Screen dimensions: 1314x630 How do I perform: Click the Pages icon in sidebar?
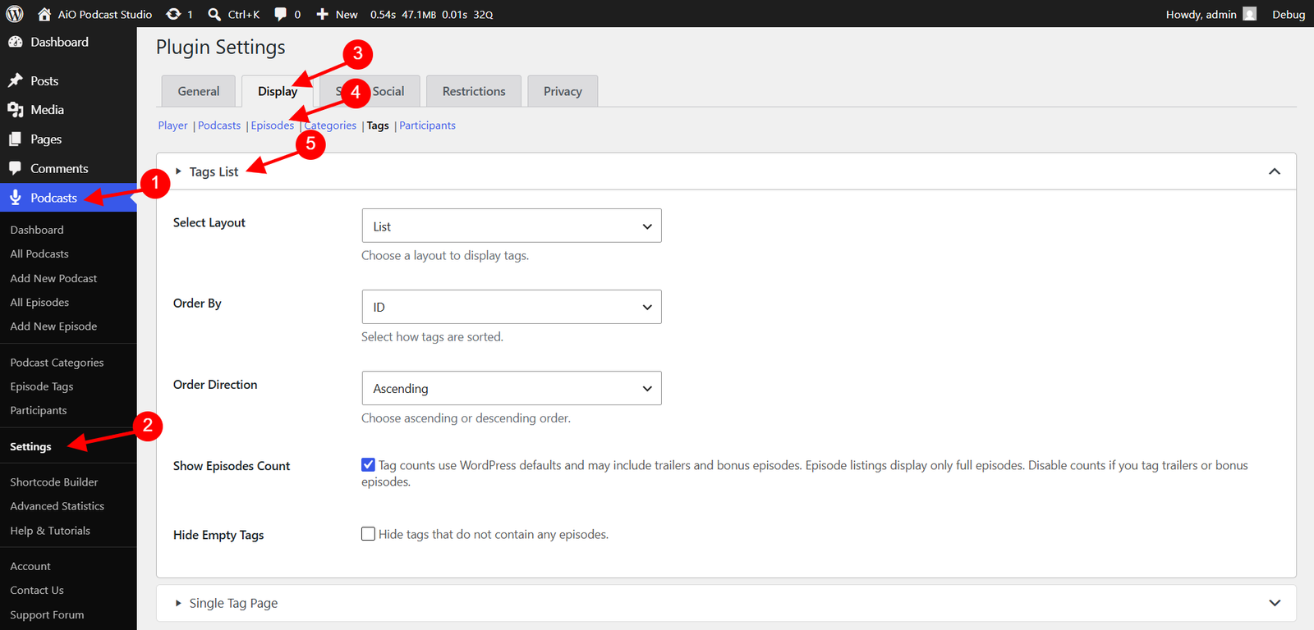tap(15, 139)
